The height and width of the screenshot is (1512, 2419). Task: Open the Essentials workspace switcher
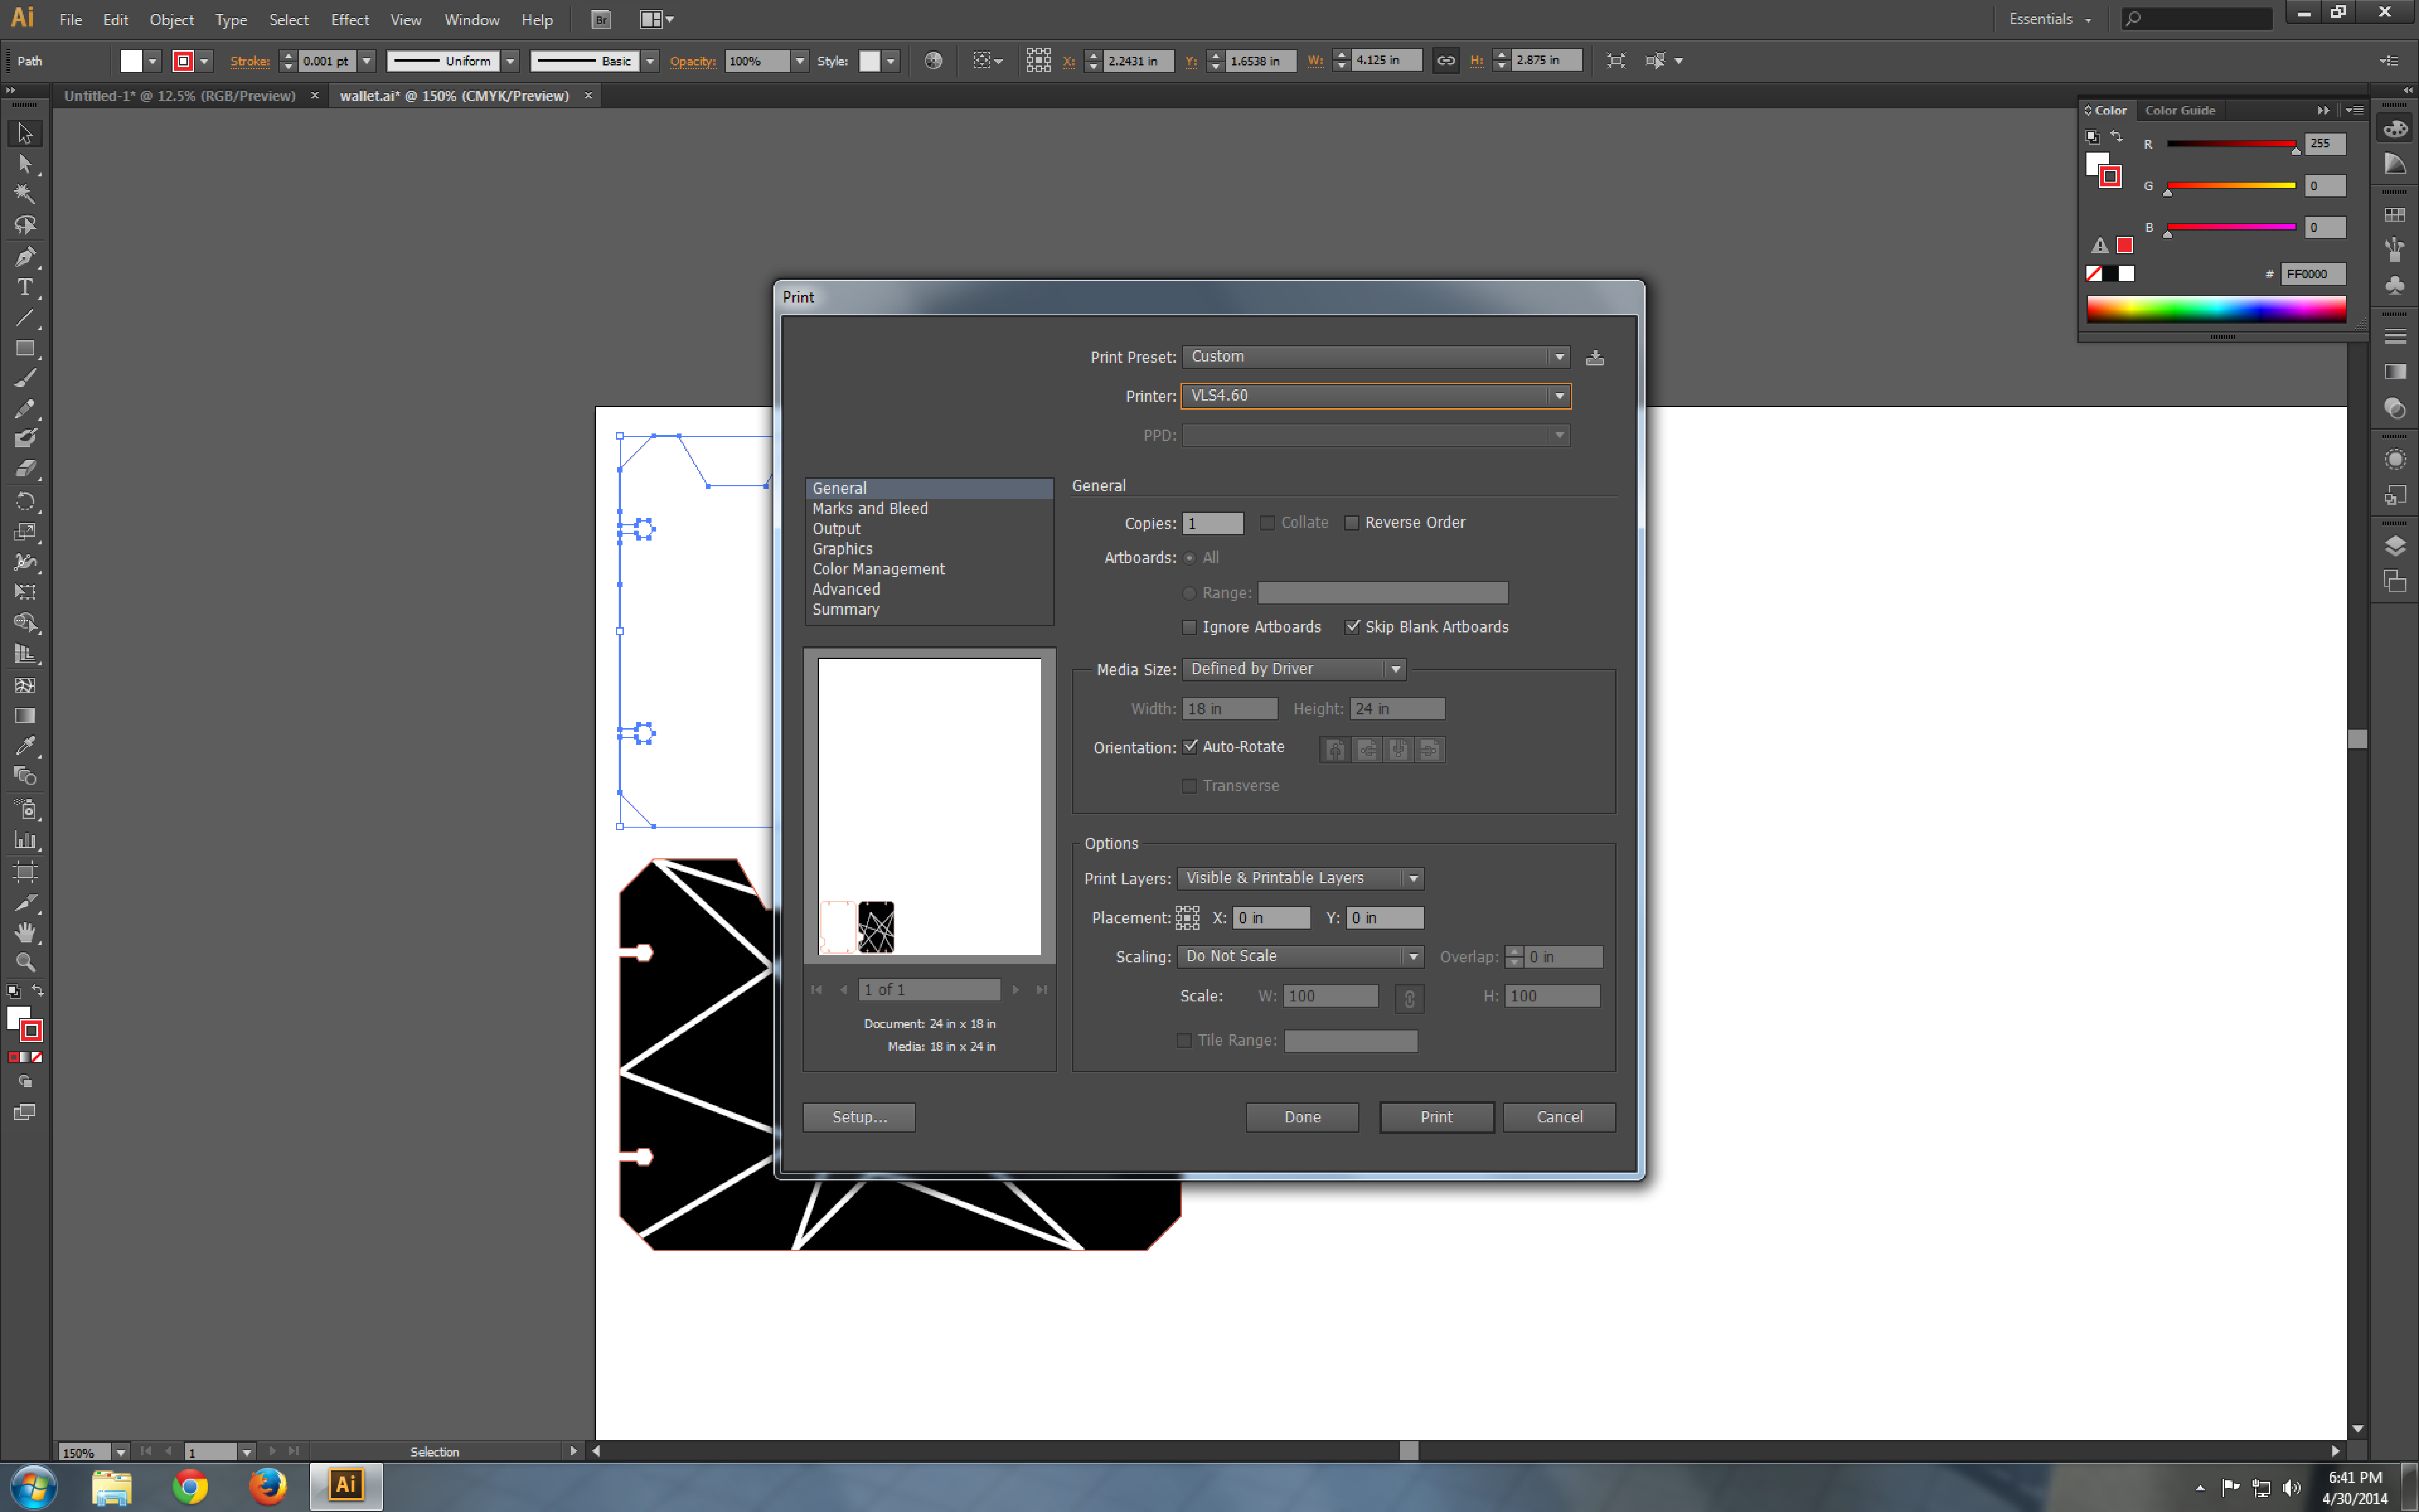point(2050,19)
